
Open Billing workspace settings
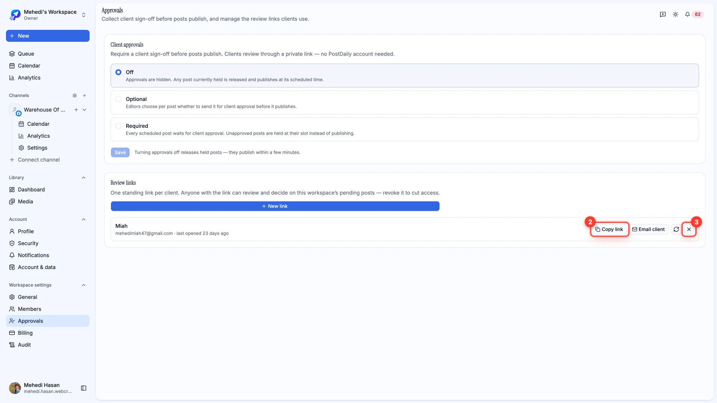pos(48,333)
